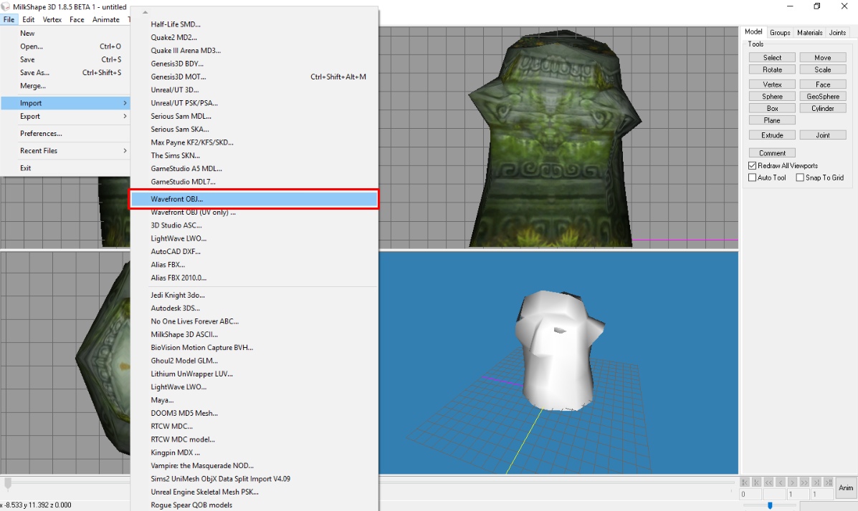Image resolution: width=858 pixels, height=511 pixels.
Task: Select MilkShape 3D ASCII... import option
Action: point(254,334)
